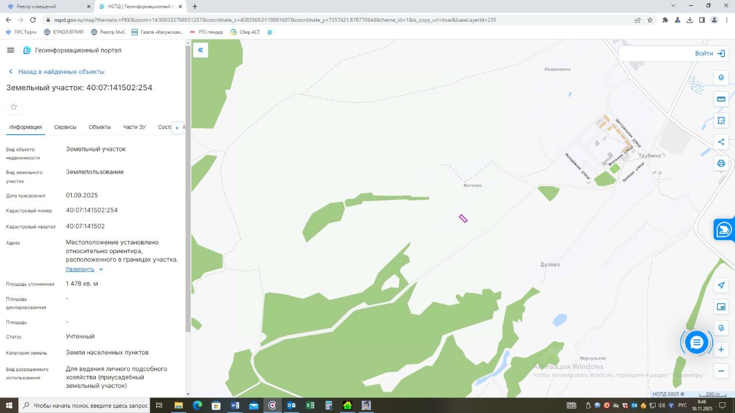Image resolution: width=735 pixels, height=413 pixels.
Task: Open the round chat support bubble
Action: 697,343
